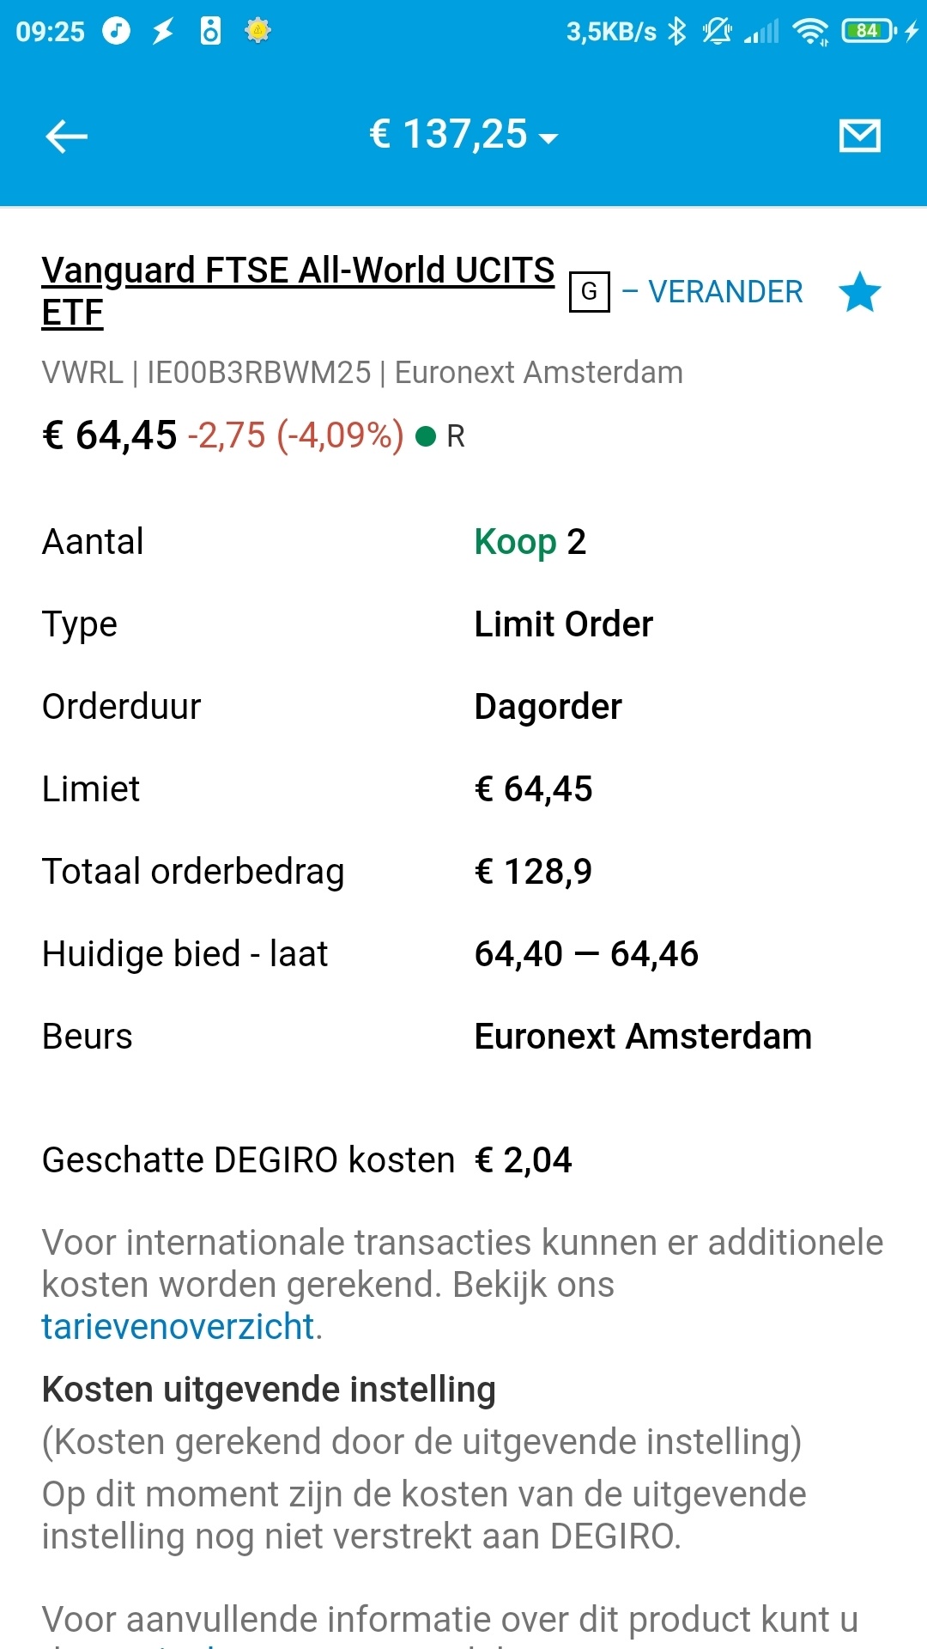Tap the muted bell notification icon
927x1649 pixels.
[717, 32]
